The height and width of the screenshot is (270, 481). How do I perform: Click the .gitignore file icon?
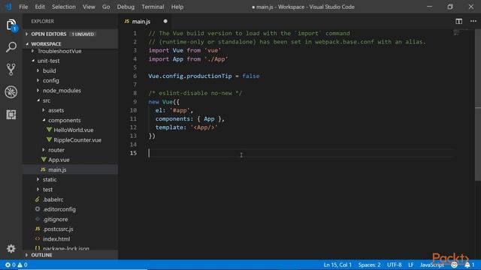(38, 219)
